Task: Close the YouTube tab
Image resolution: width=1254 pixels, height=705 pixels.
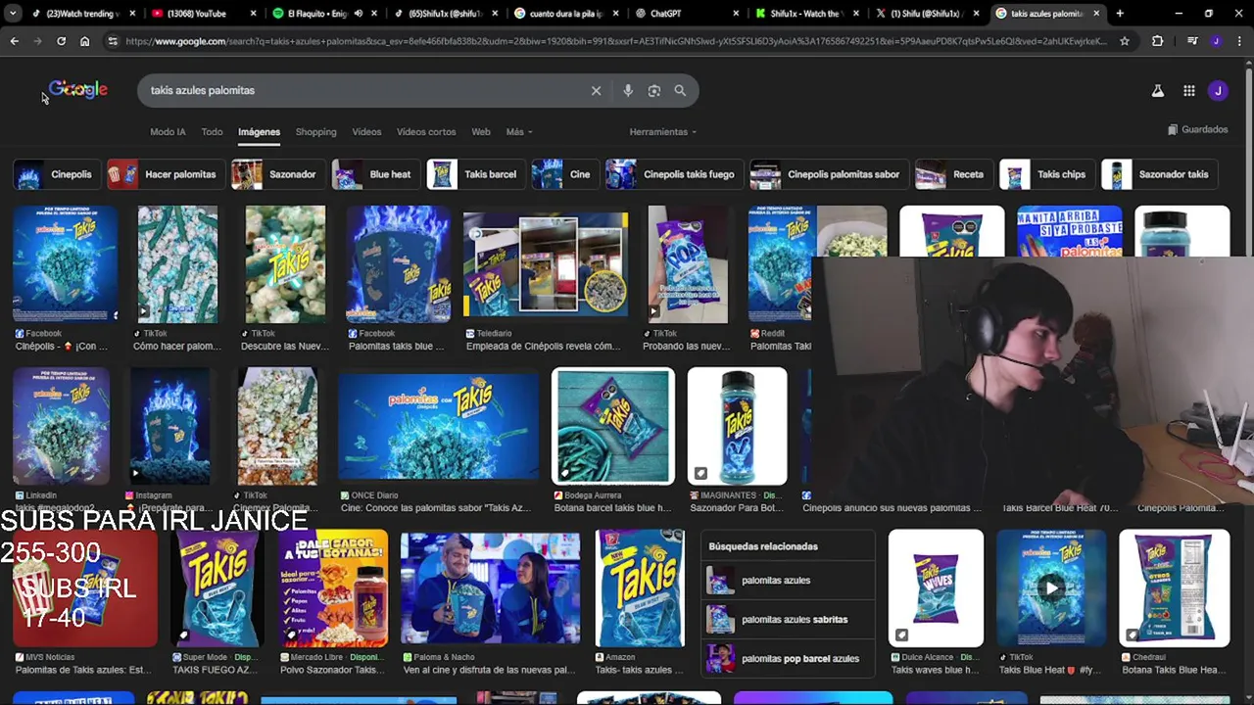Action: (x=254, y=14)
